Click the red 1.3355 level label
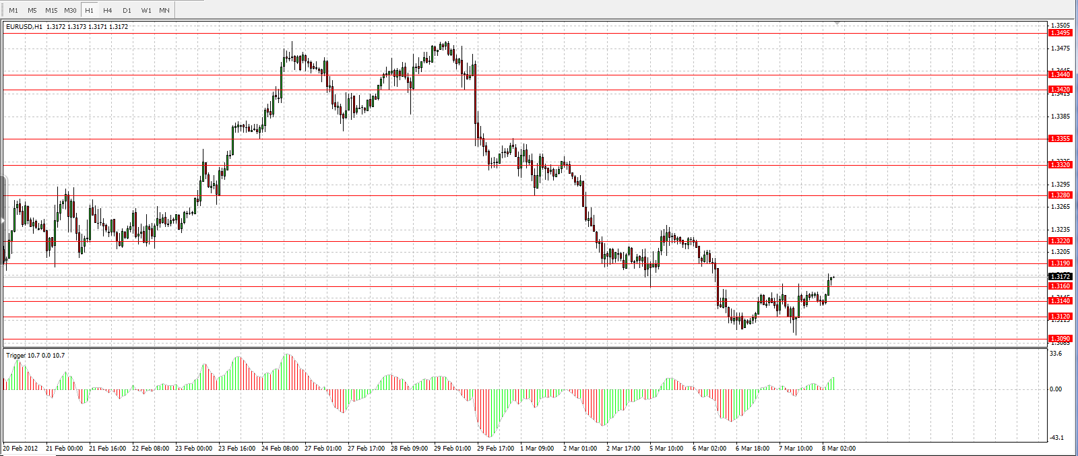Viewport: 1078px width, 456px height. coord(1061,139)
